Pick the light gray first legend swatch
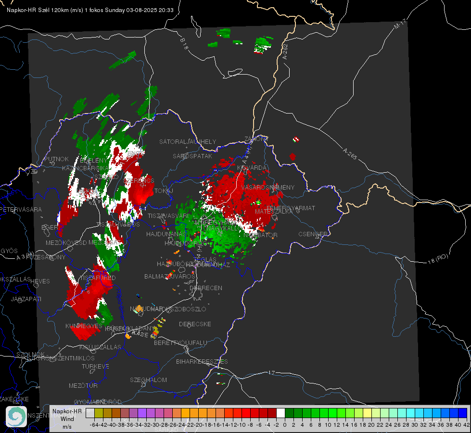471x433 pixels. (90, 413)
